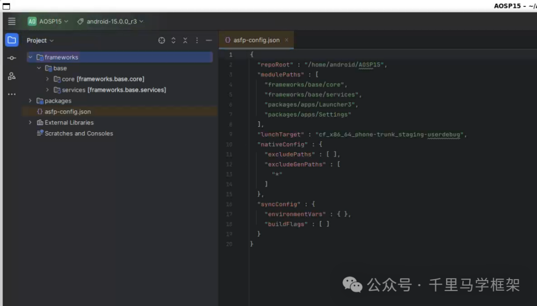Screen dimensions: 537x306
Task: Click line number 20 in gutter
Action: (x=229, y=244)
